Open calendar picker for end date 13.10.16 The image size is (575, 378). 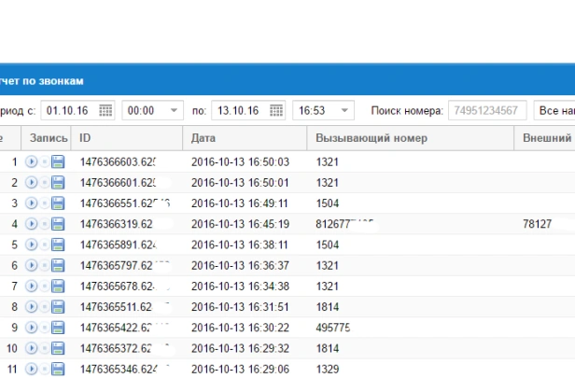[276, 110]
